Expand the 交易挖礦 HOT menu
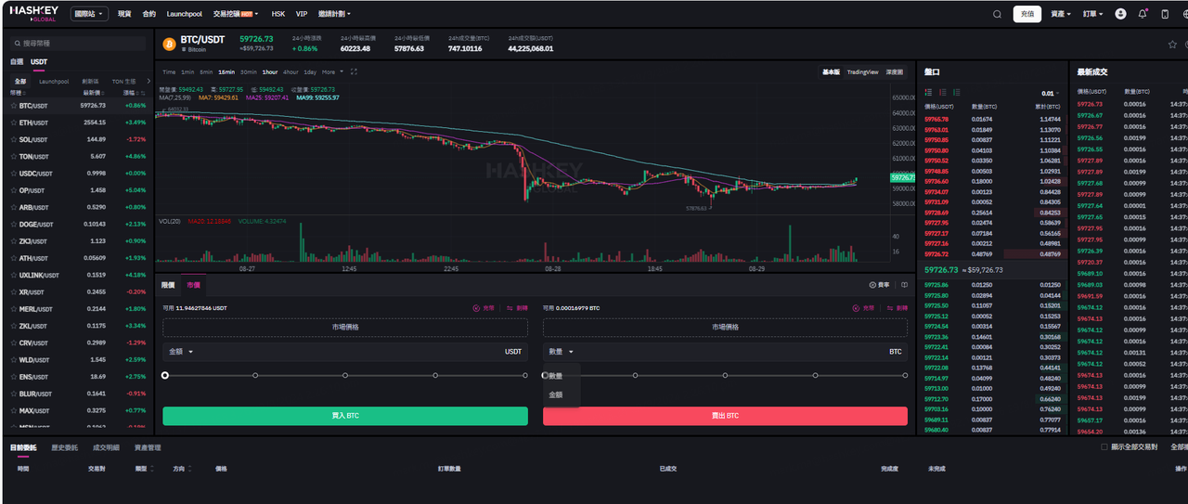 (x=235, y=14)
